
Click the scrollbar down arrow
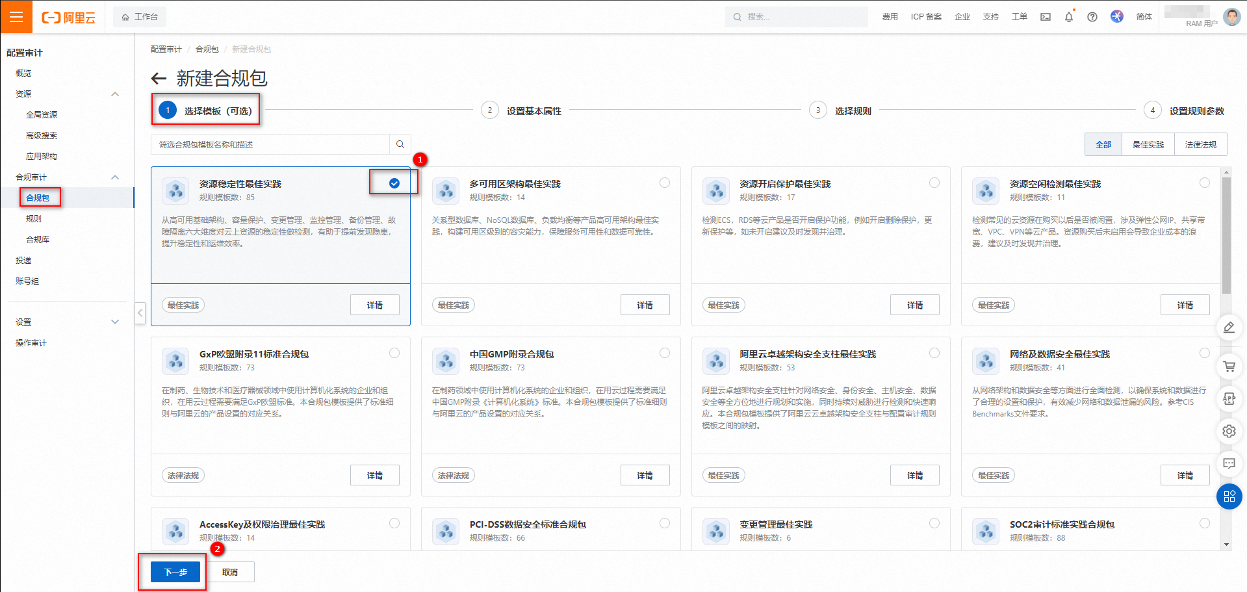pyautogui.click(x=1226, y=545)
